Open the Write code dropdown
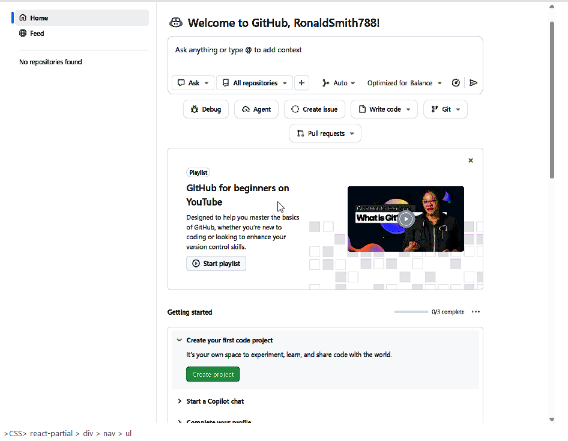This screenshot has width=568, height=441. click(384, 109)
